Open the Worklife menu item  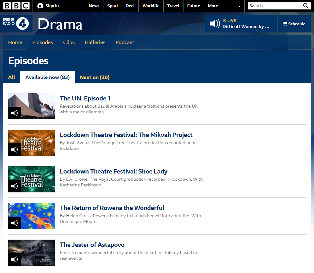[151, 6]
